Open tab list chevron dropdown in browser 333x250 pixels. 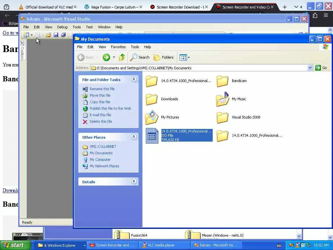click(x=296, y=7)
